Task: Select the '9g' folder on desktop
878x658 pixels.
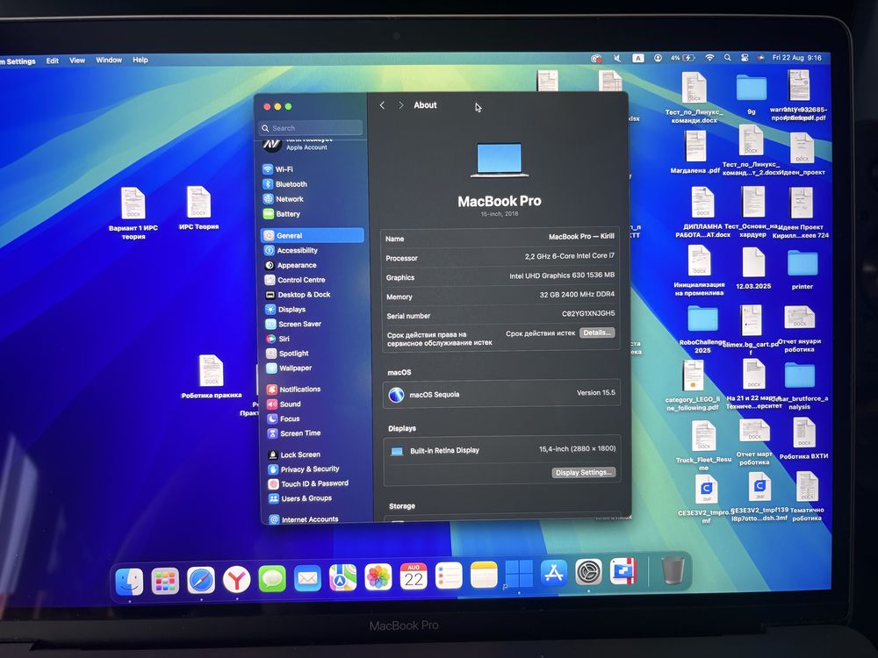Action: pos(752,94)
